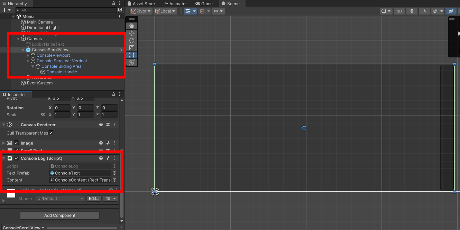Image resolution: width=460 pixels, height=230 pixels.
Task: Collapse the Canvas object
Action: click(18, 39)
